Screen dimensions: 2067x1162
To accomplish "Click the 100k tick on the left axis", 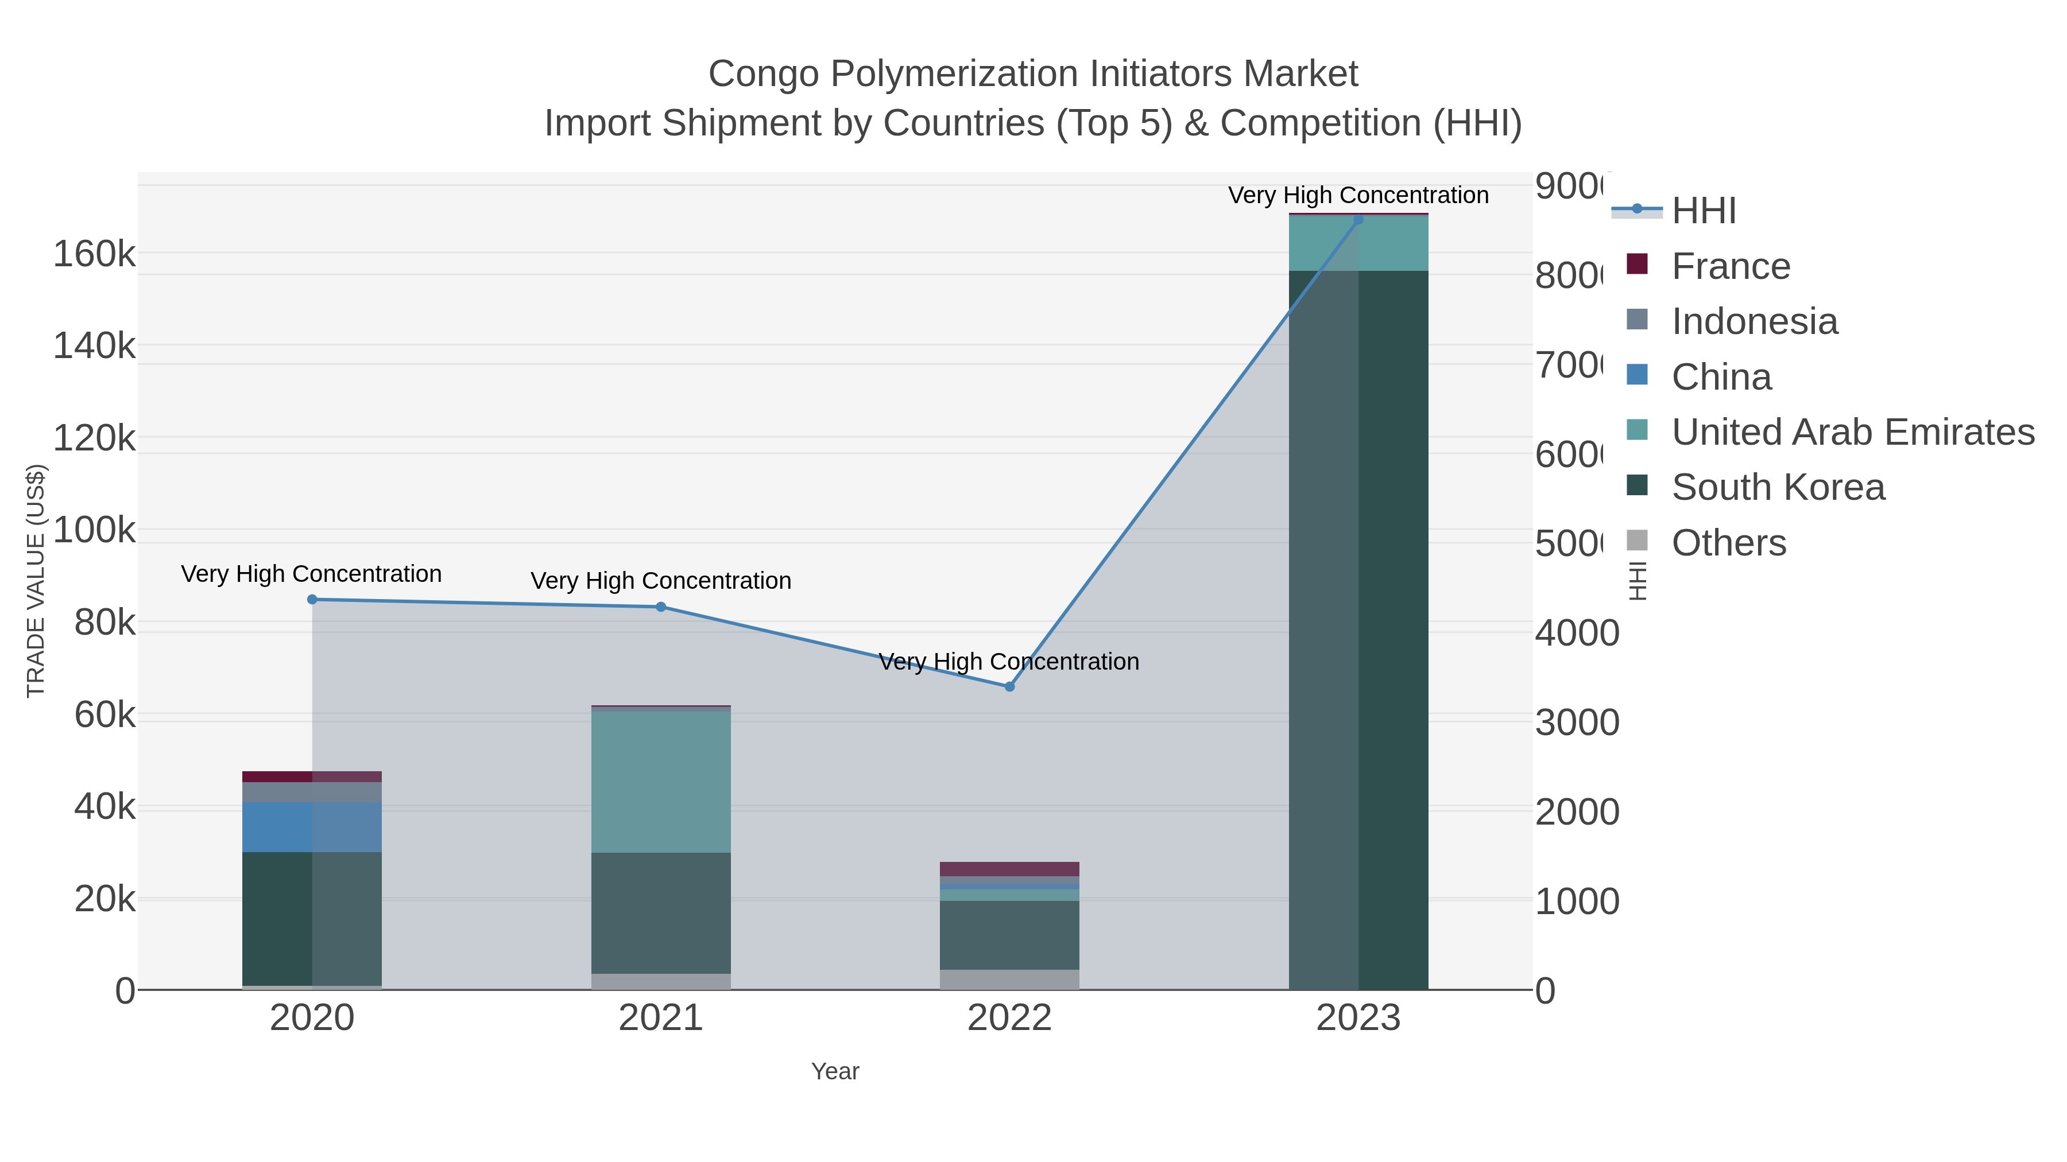I will [x=94, y=530].
